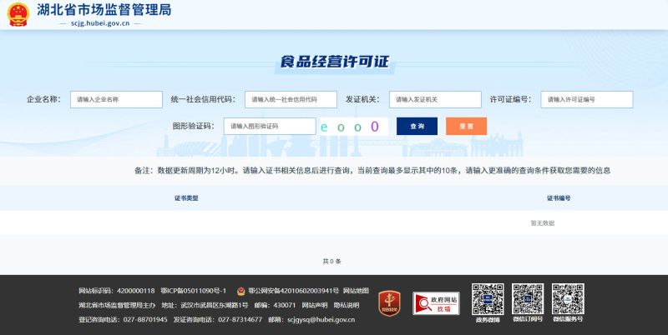The image size is (668, 335).
Task: Select the 证书类型 column header
Action: coord(186,198)
